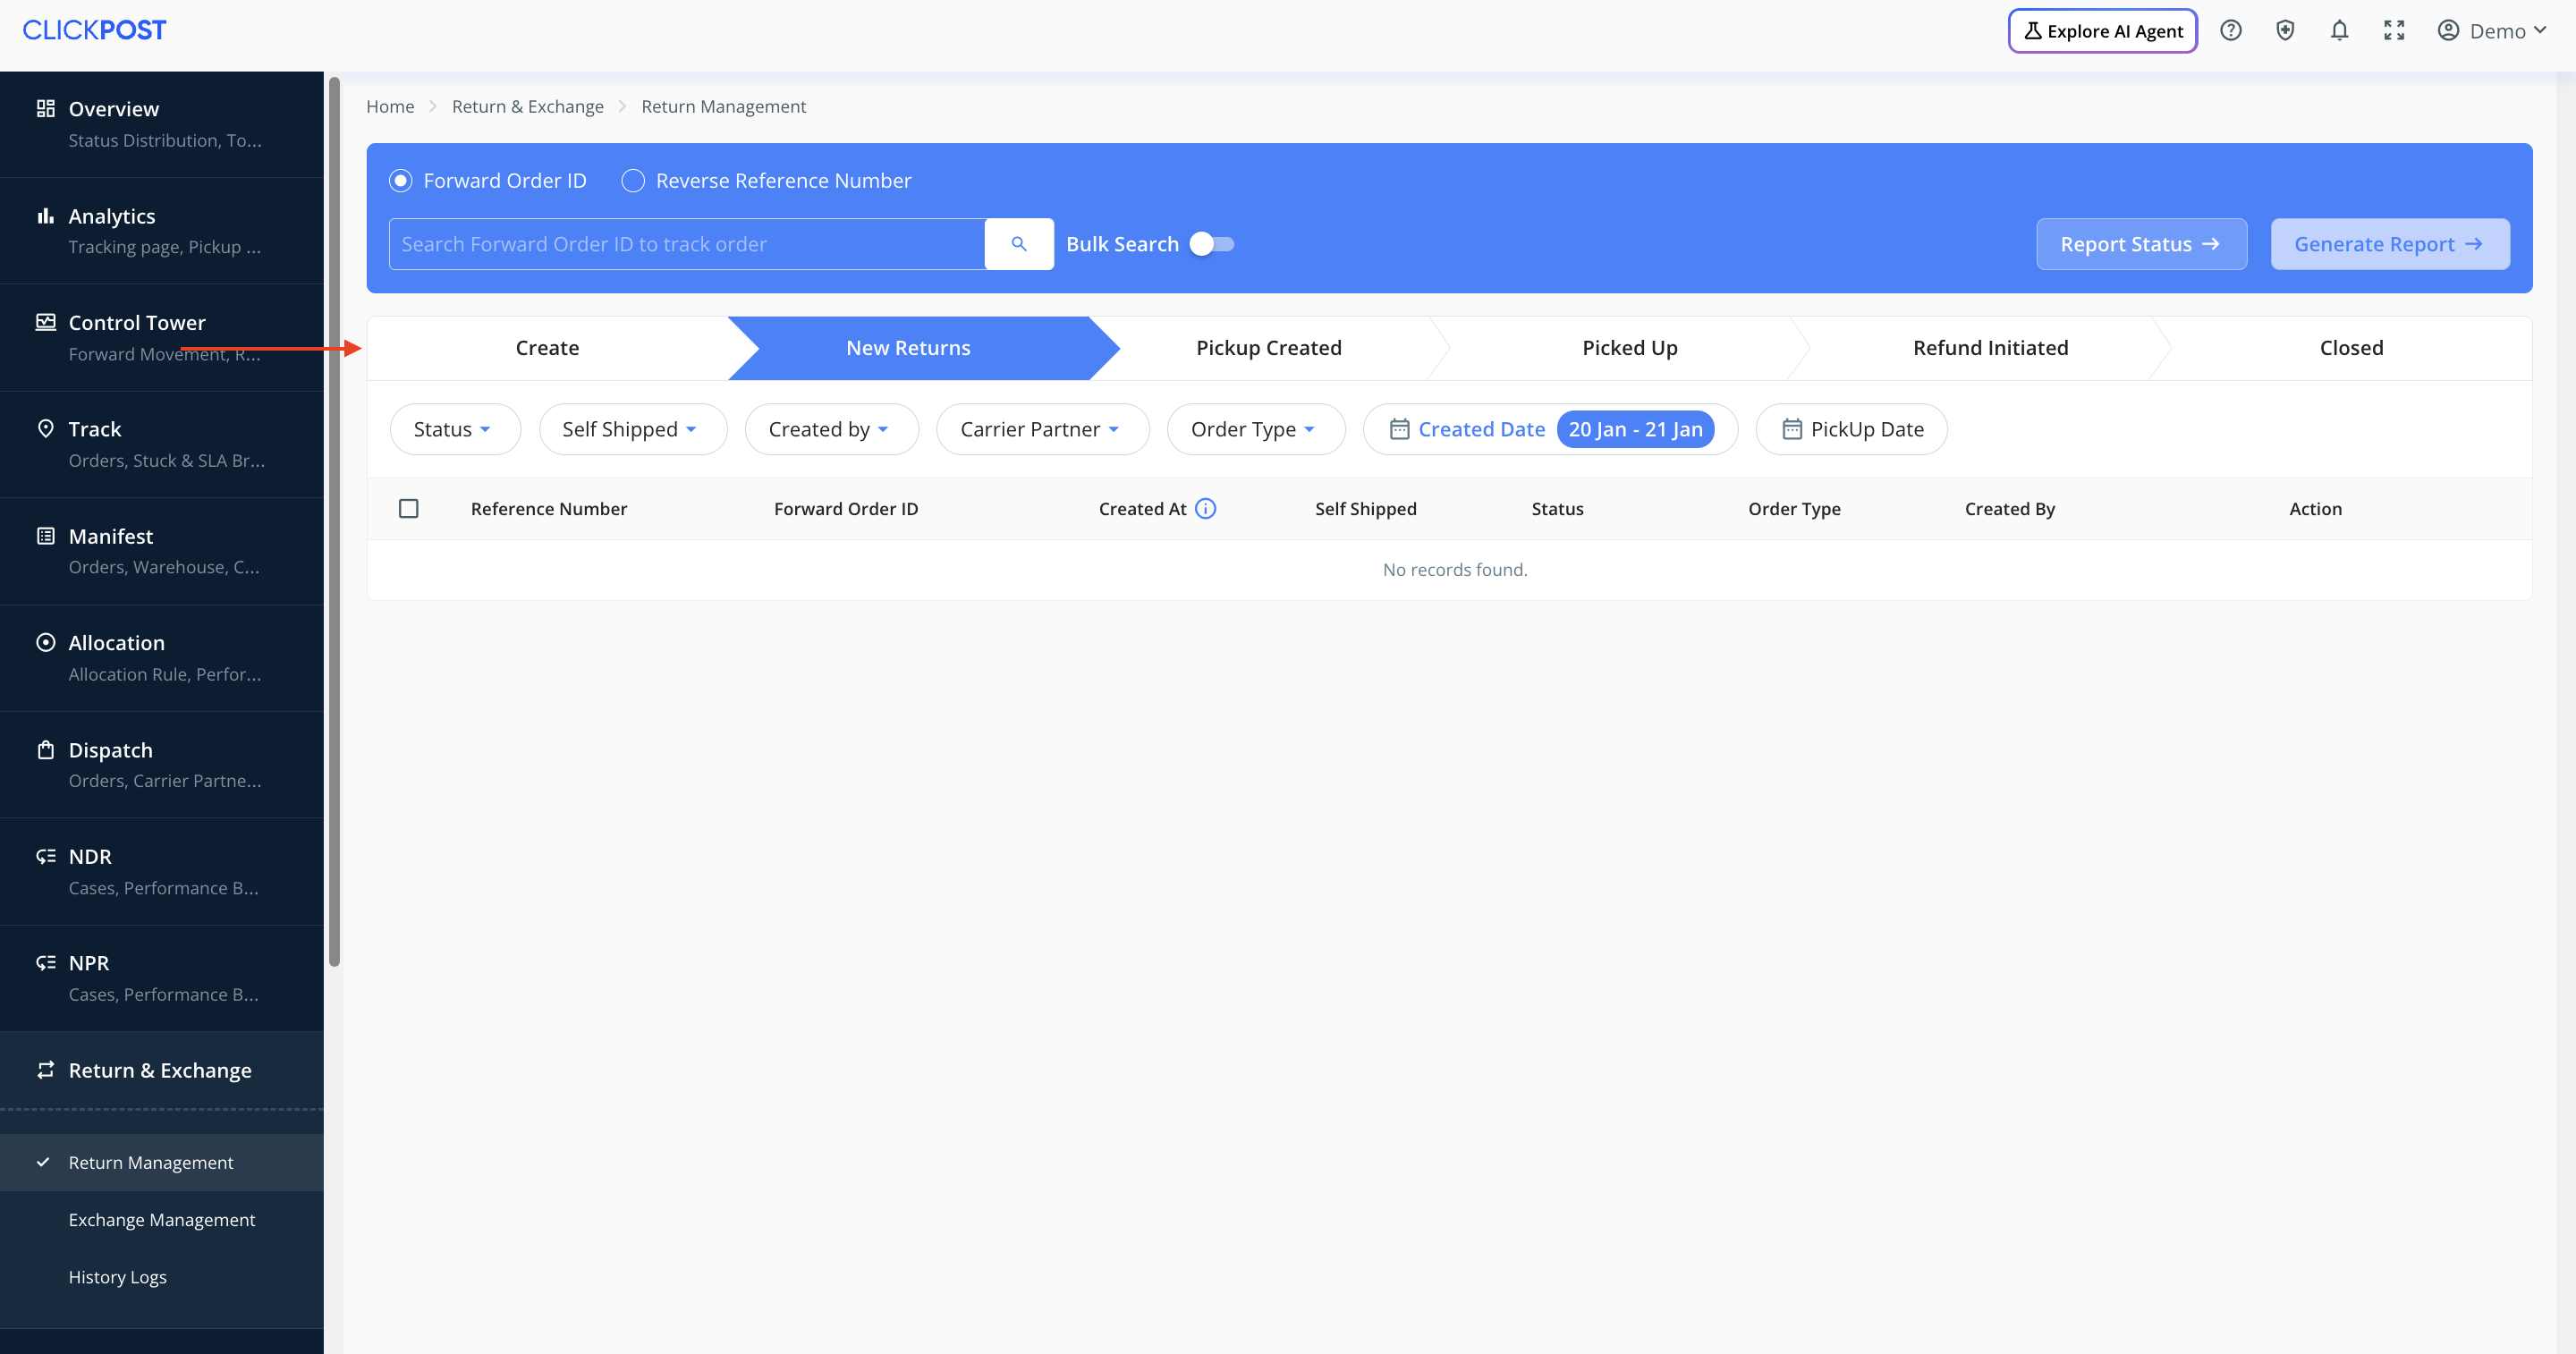Click the Explore AI Agent button

pyautogui.click(x=2102, y=31)
